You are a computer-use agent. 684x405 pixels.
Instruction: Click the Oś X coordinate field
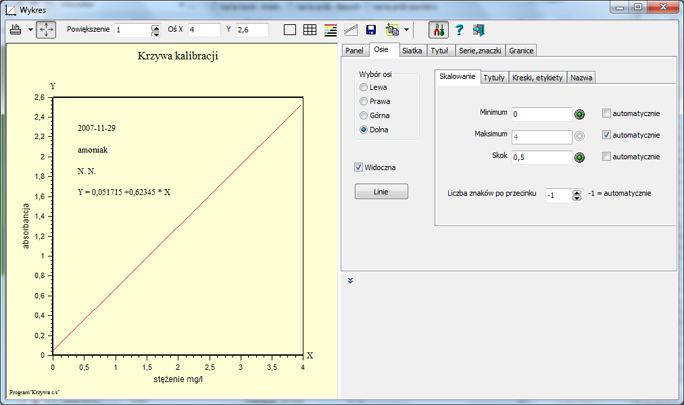click(x=204, y=30)
